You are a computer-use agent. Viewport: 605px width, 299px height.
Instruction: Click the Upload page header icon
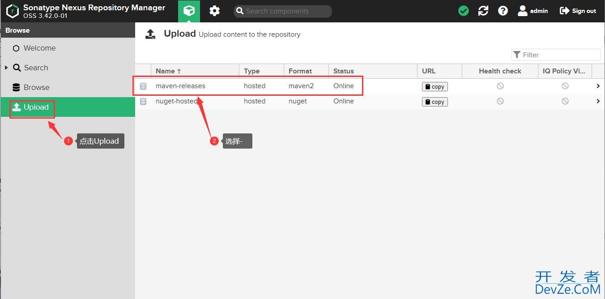pyautogui.click(x=150, y=34)
